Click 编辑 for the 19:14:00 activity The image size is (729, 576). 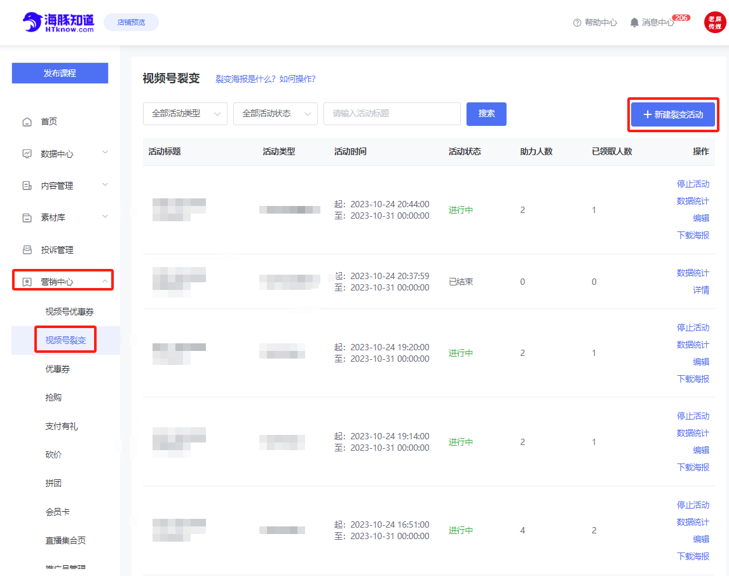coord(701,450)
